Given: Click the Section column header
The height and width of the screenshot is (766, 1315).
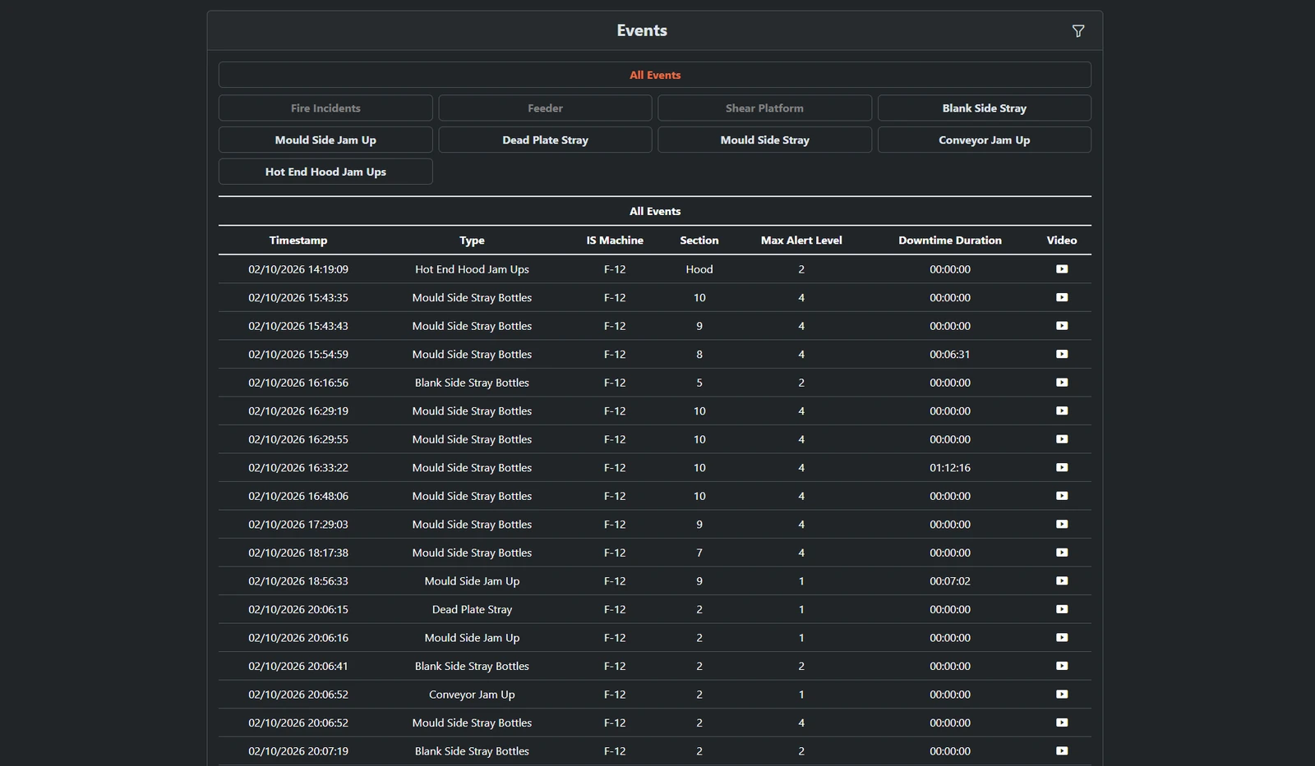Looking at the screenshot, I should point(699,241).
